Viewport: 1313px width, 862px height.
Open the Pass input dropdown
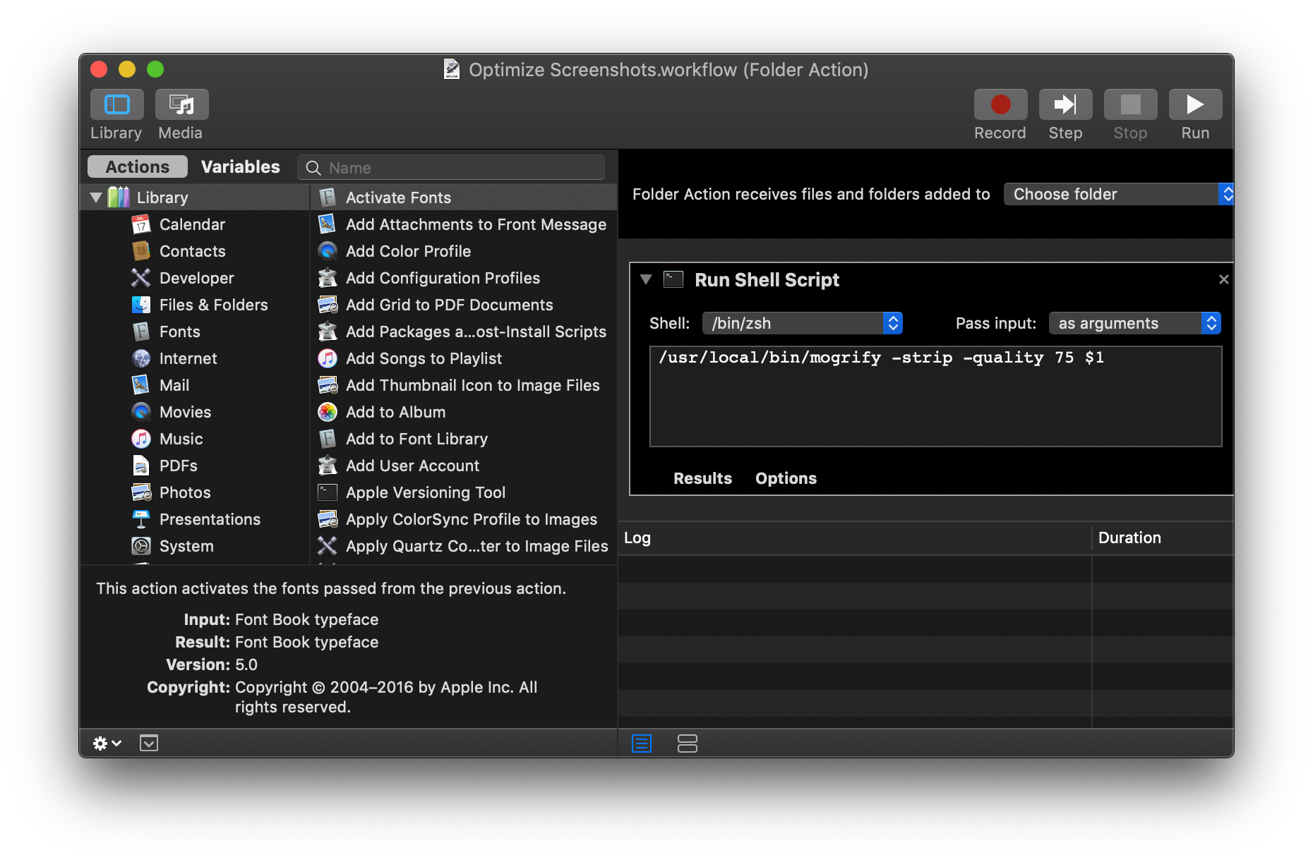1134,323
